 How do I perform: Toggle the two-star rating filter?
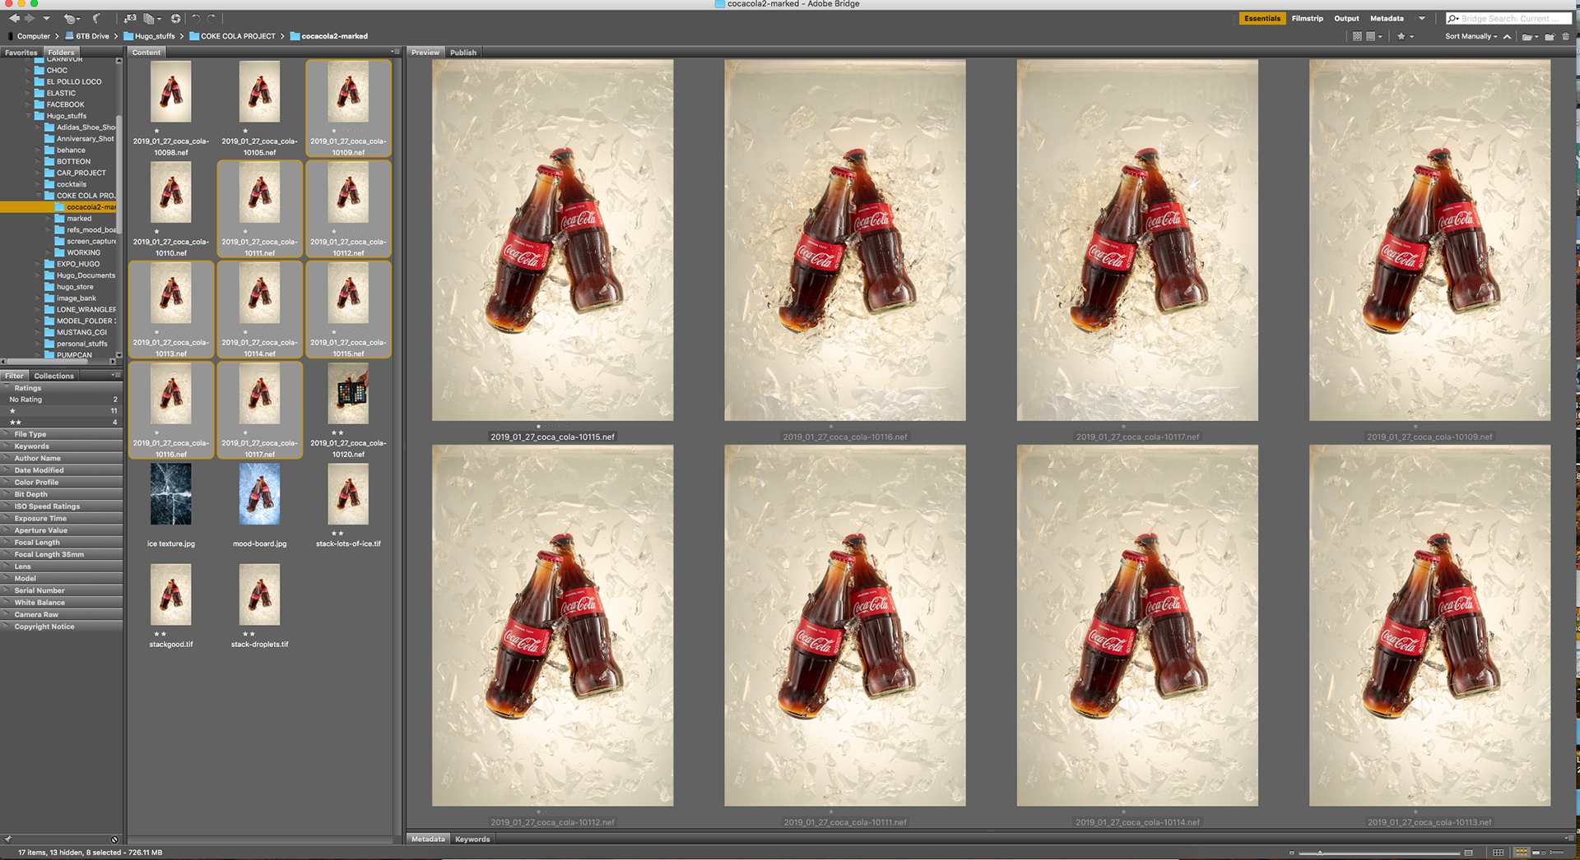[62, 422]
